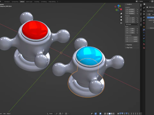154x115 pixels.
Task: Open the Tool properties tab icon
Action: [x=144, y=8]
